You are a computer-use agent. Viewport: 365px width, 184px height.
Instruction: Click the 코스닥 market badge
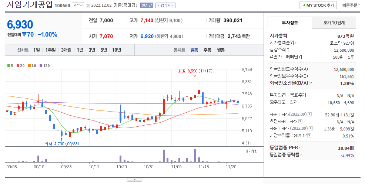point(78,5)
